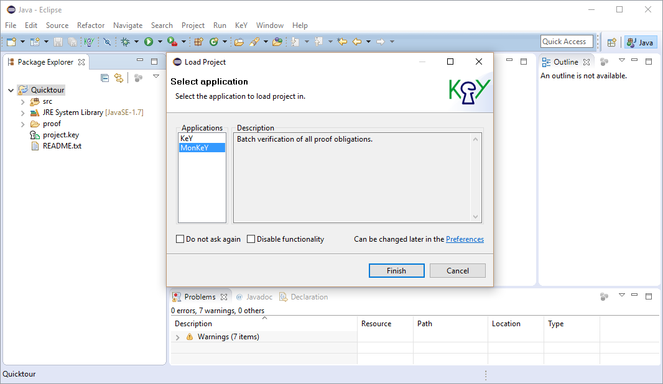The image size is (663, 384).
Task: Open the Problems view menu triangle
Action: coord(621,295)
